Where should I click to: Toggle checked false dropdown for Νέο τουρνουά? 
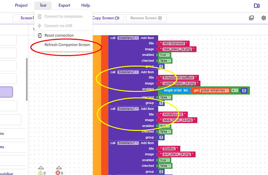(x=165, y=61)
